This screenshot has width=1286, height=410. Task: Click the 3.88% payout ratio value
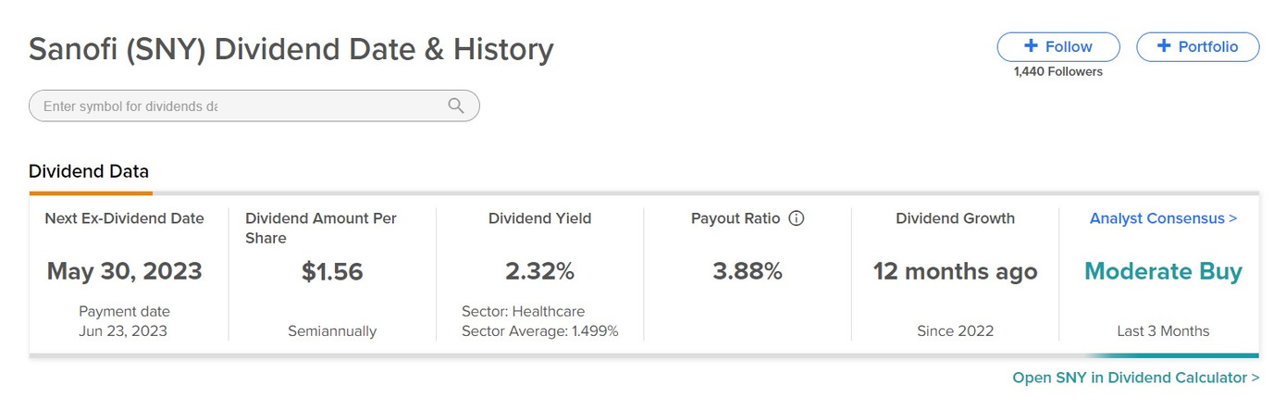coord(748,271)
